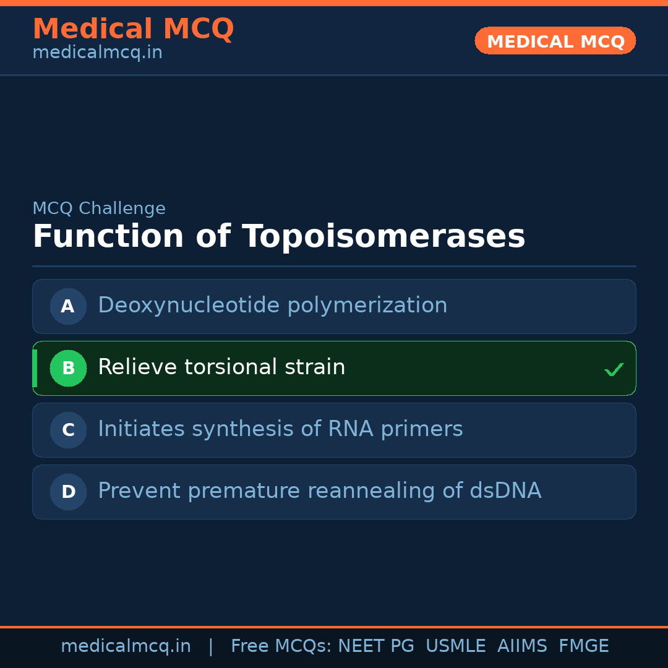
Task: Select answer Relieve torsional strain
Action: [x=221, y=367]
